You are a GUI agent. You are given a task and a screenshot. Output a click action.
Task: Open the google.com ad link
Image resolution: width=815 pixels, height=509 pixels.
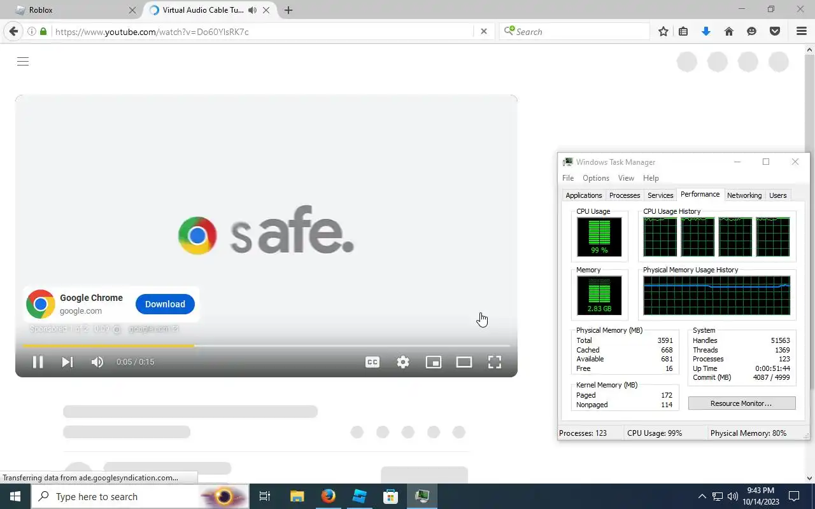tap(153, 329)
